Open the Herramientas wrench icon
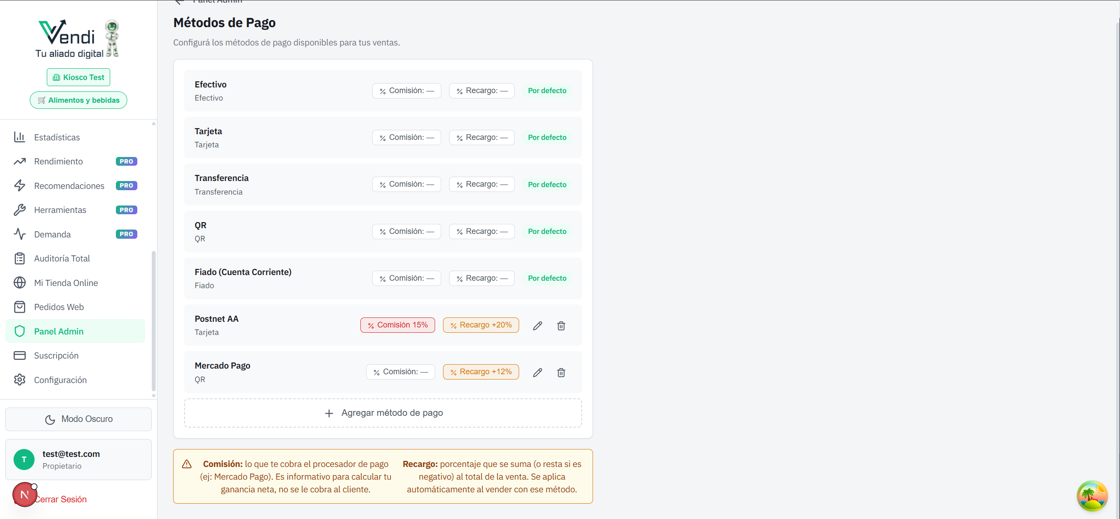The height and width of the screenshot is (519, 1120). point(20,209)
